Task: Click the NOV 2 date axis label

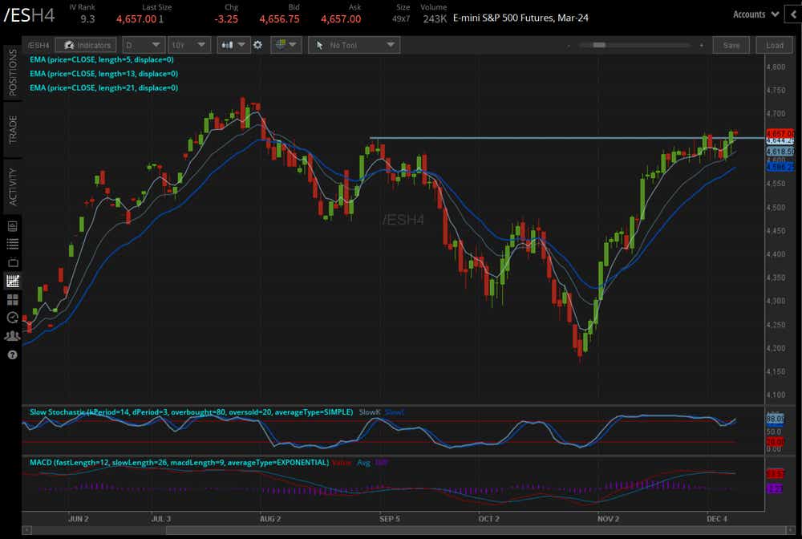Action: (608, 518)
